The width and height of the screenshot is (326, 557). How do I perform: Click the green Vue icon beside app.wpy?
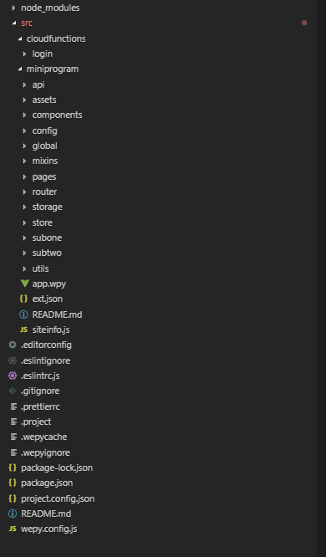pyautogui.click(x=24, y=284)
